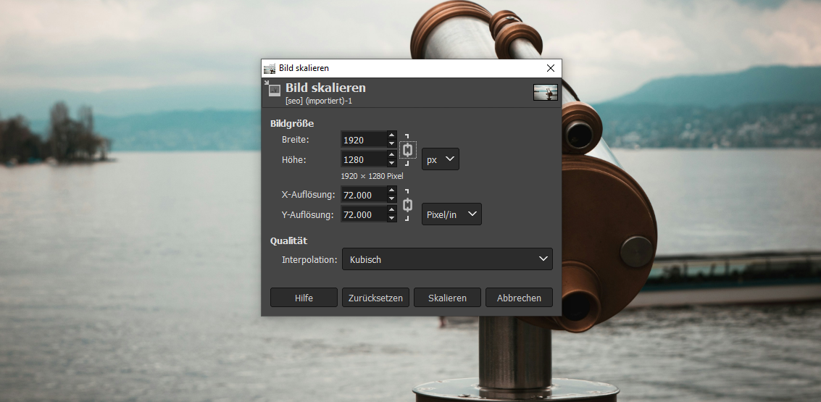Toggle the width/height chain link icon
Image resolution: width=821 pixels, height=402 pixels.
pyautogui.click(x=408, y=150)
